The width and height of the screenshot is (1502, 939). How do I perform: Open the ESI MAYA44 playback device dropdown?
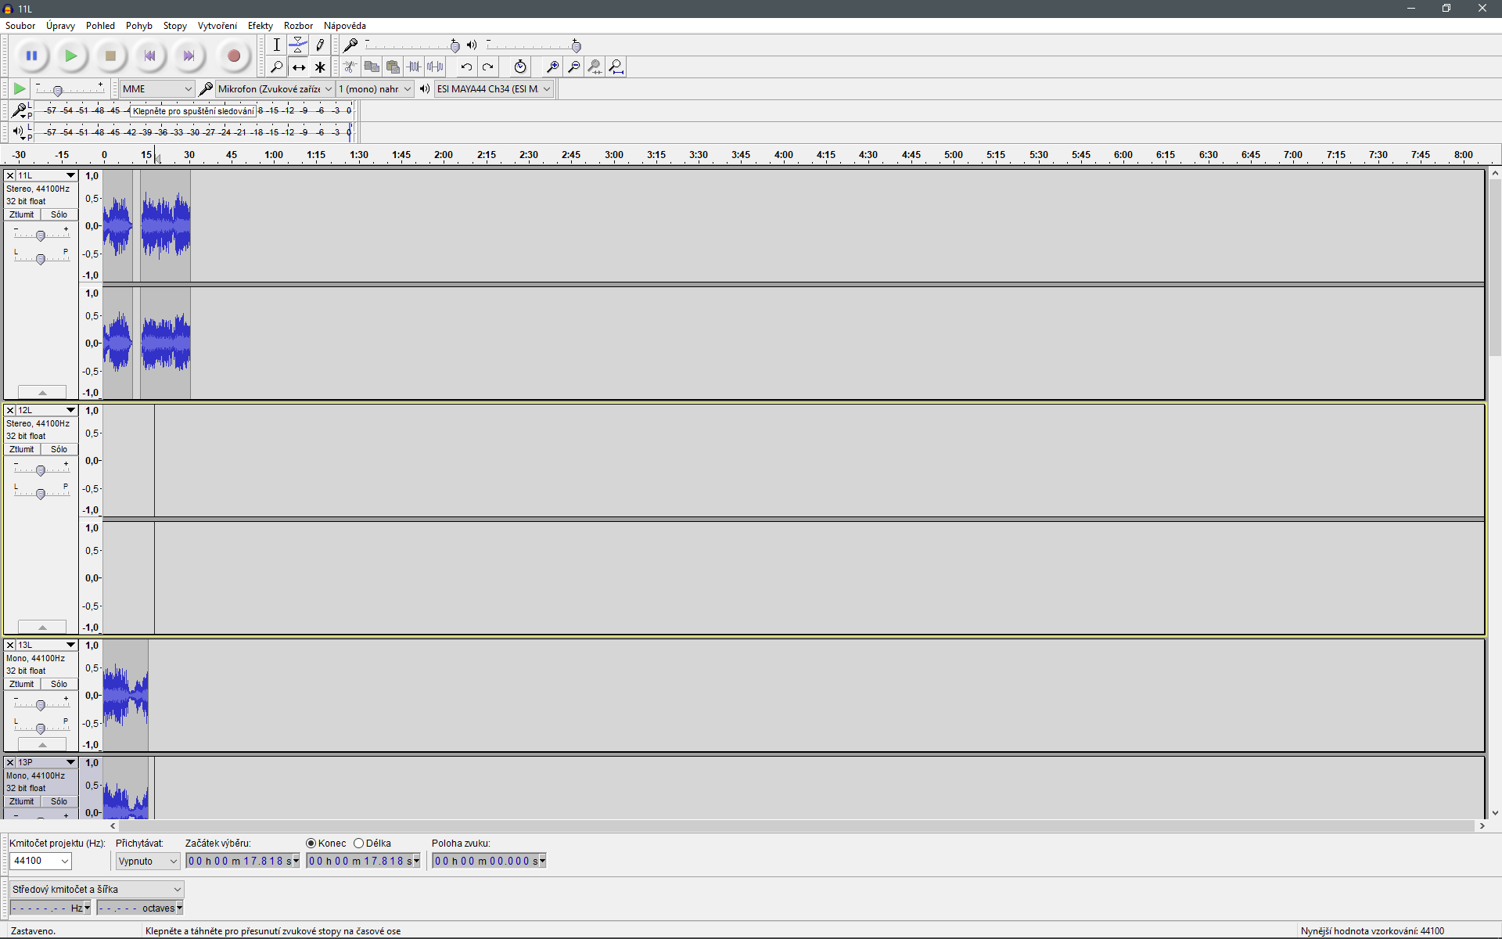point(493,88)
